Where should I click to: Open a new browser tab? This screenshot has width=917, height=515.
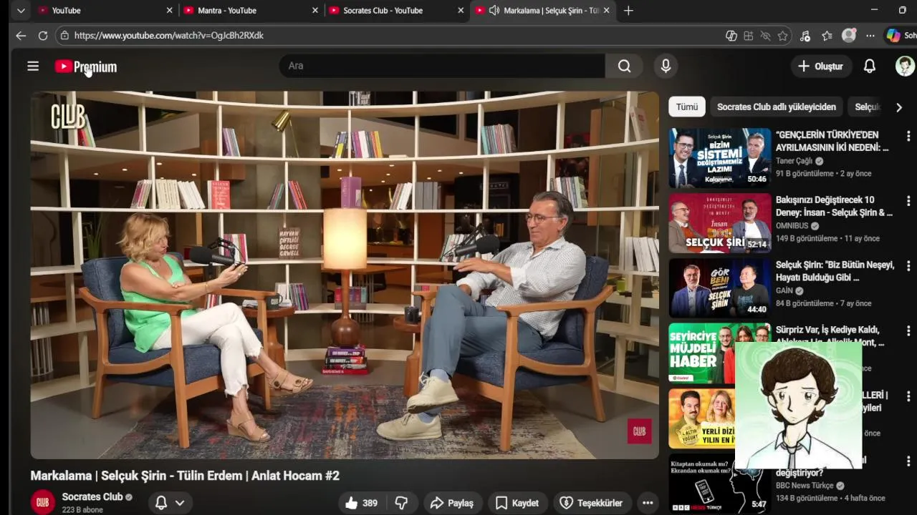628,11
